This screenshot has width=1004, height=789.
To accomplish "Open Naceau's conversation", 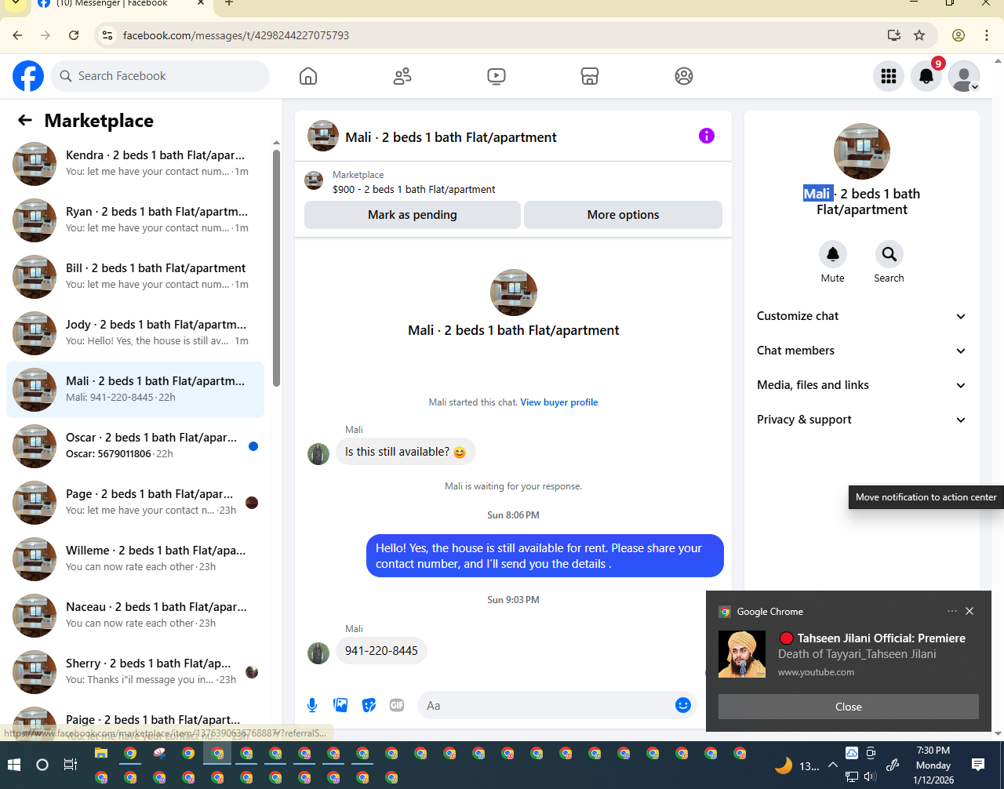I will coord(135,616).
